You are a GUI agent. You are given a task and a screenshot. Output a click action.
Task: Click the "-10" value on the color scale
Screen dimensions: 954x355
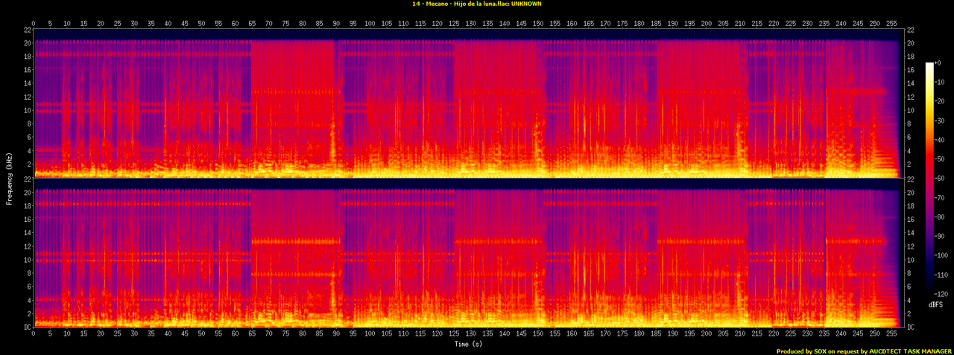coord(941,82)
